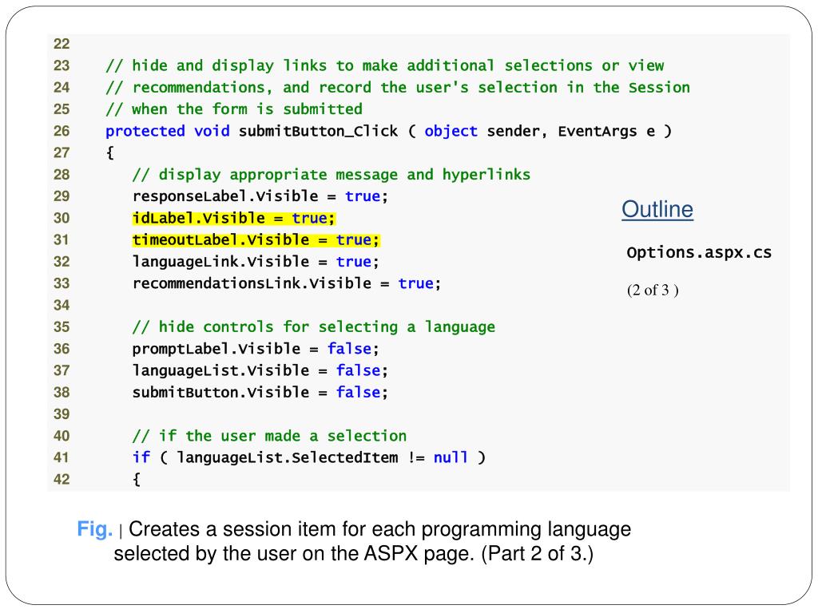Click the comment '// display appropriate message and hyperlinks'
The image size is (818, 613).
click(x=332, y=175)
